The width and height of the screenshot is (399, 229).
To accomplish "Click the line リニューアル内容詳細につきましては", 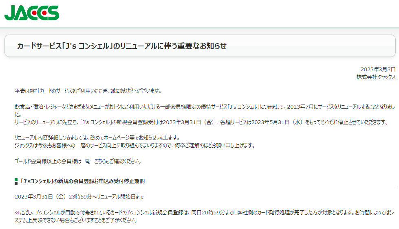I will point(97,137).
